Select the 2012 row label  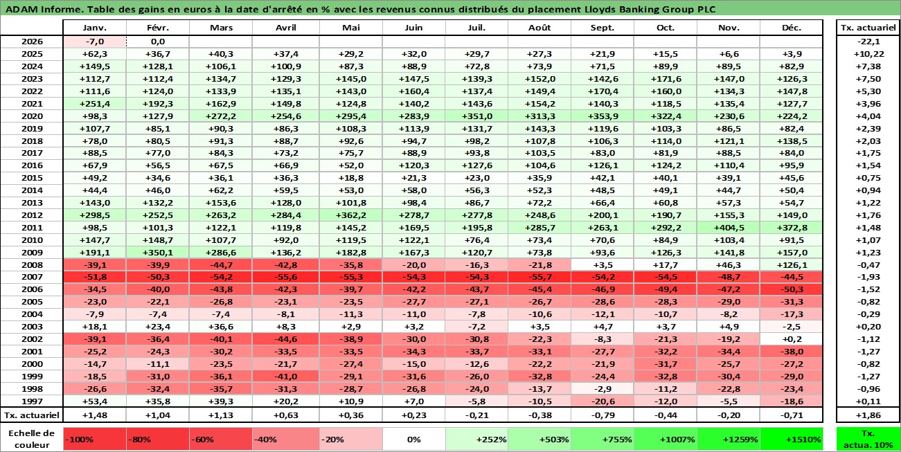point(31,216)
